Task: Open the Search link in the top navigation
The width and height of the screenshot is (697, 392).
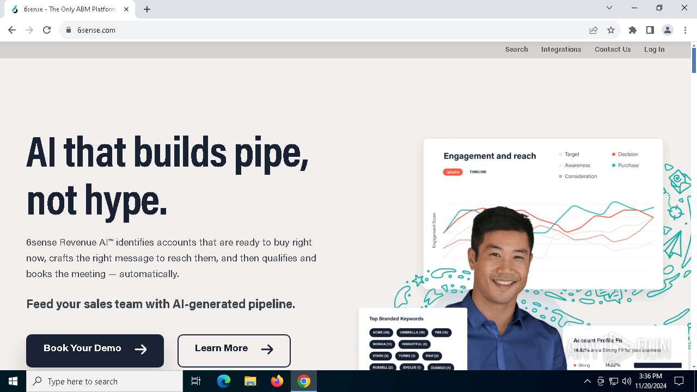Action: point(516,49)
